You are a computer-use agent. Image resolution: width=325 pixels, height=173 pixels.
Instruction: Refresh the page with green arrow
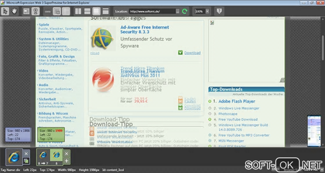point(185,11)
